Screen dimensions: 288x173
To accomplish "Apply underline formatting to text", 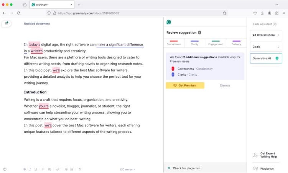I will pyautogui.click(x=36, y=169).
